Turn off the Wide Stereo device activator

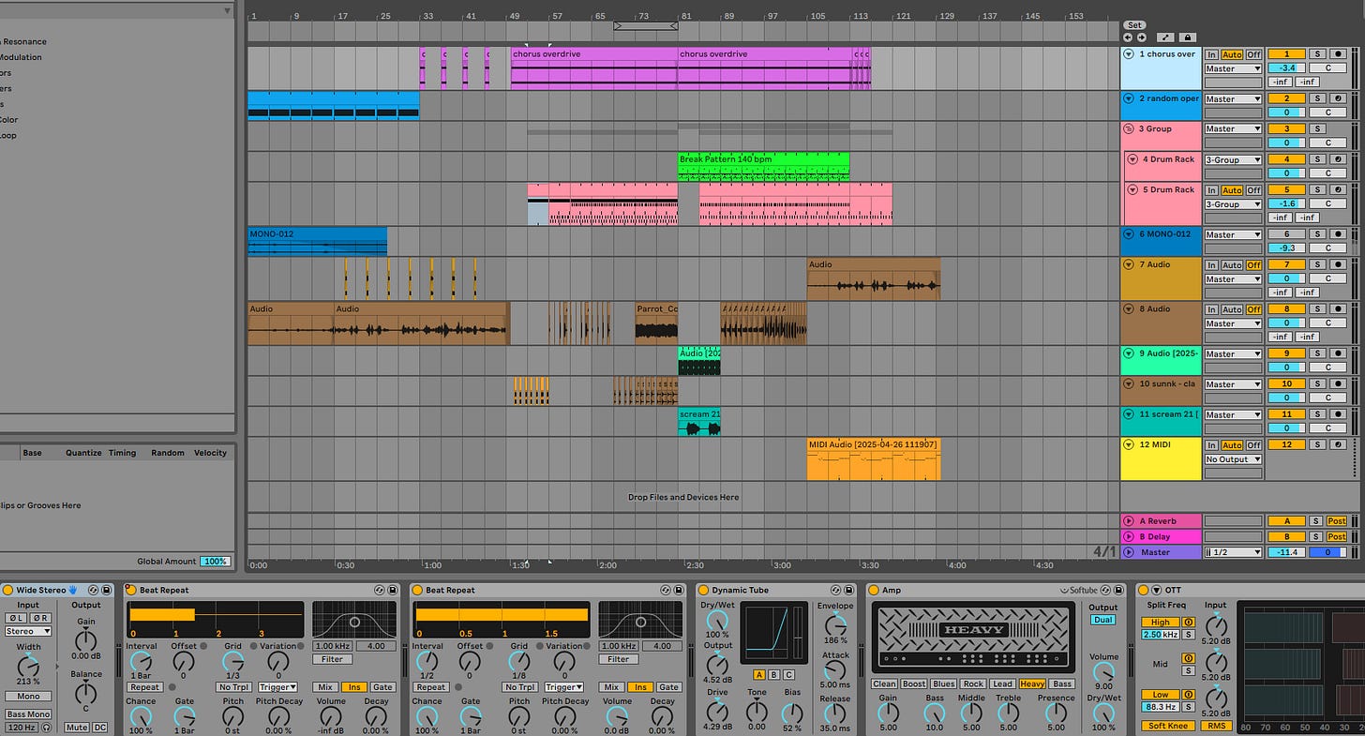(x=7, y=590)
